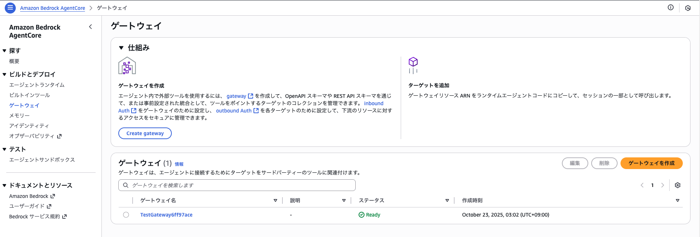
Task: Click the 削除 button
Action: pos(604,163)
